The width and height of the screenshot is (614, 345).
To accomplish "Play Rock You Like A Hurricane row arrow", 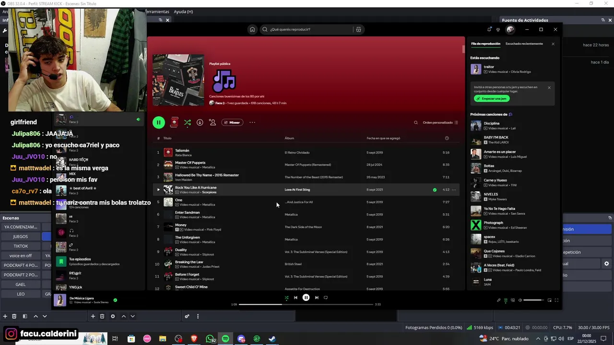I will pyautogui.click(x=158, y=189).
